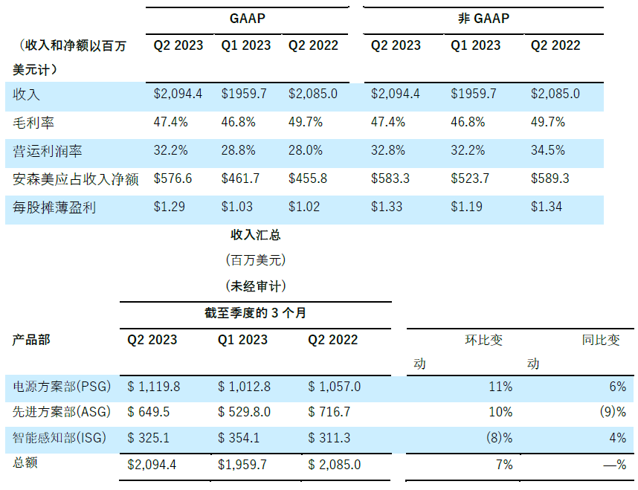Click the ISG value '$ 325.1'

point(149,438)
